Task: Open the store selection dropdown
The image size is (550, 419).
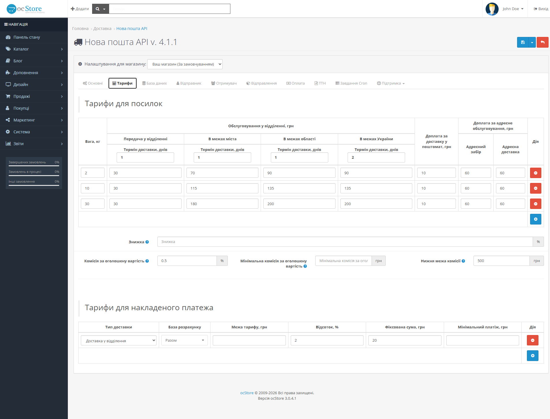Action: coord(185,64)
